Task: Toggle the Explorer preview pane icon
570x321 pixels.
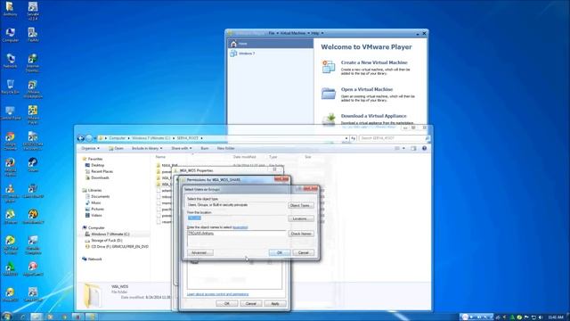Action: pos(413,149)
